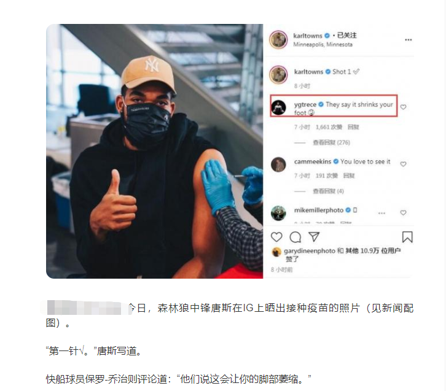Like the mikemillerphoto comment heart
Image resolution: width=446 pixels, height=391 pixels.
403,212
